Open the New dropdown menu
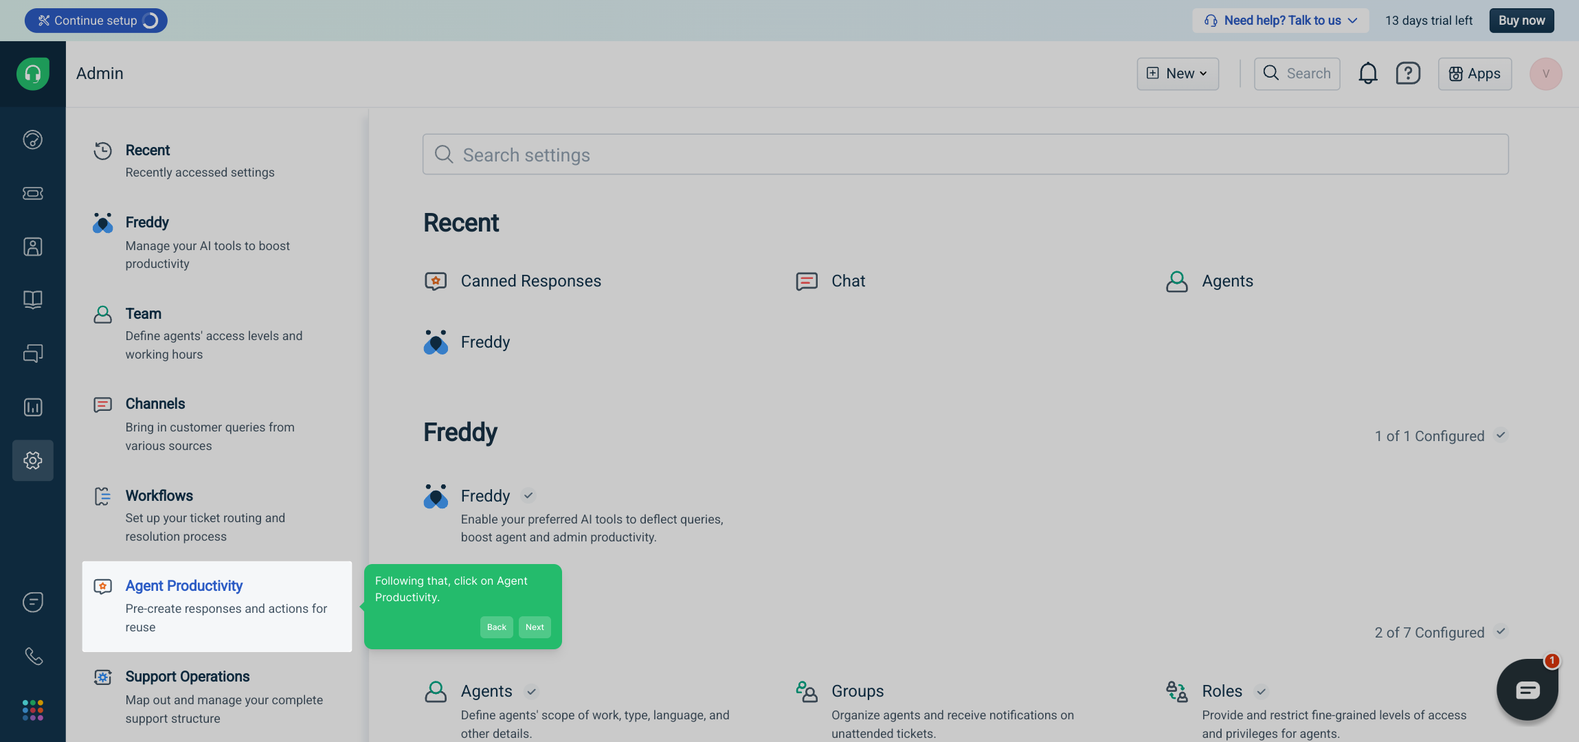The width and height of the screenshot is (1579, 742). coord(1178,74)
